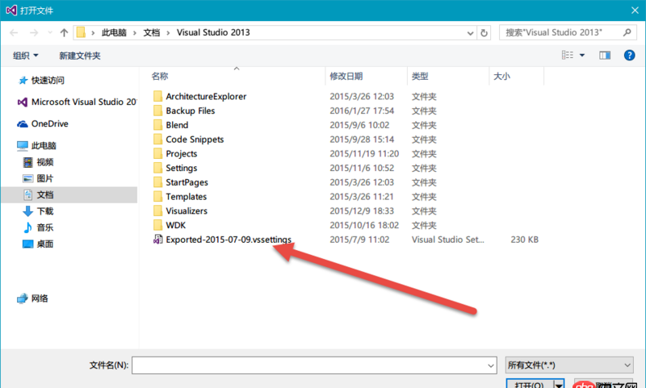This screenshot has width=646, height=388.
Task: Click the 230 KB size cell
Action: 524,240
